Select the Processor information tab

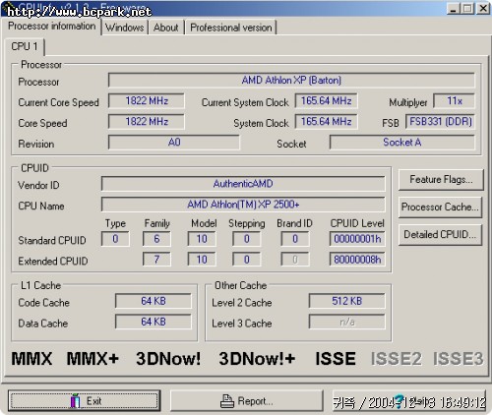coord(52,26)
